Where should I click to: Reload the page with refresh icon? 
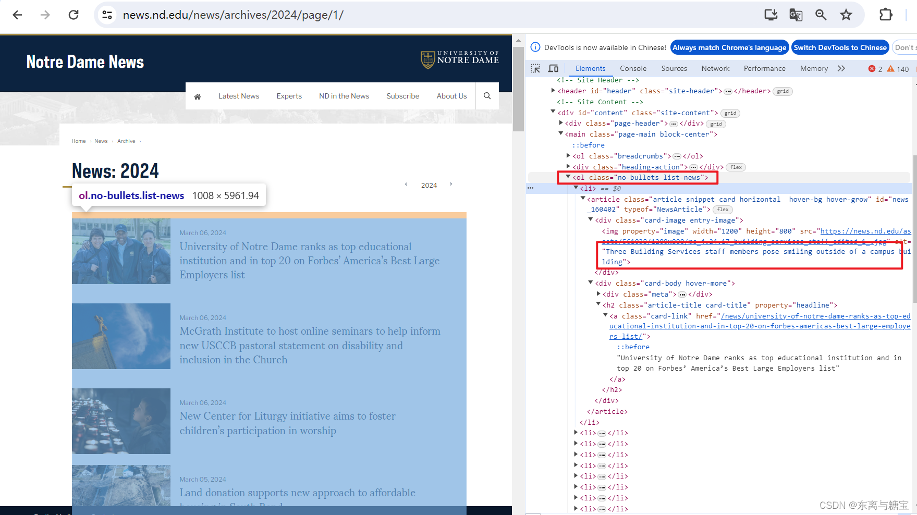click(x=74, y=15)
